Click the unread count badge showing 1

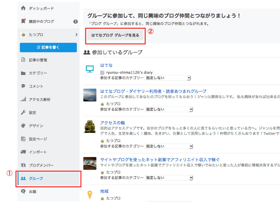coord(76,21)
